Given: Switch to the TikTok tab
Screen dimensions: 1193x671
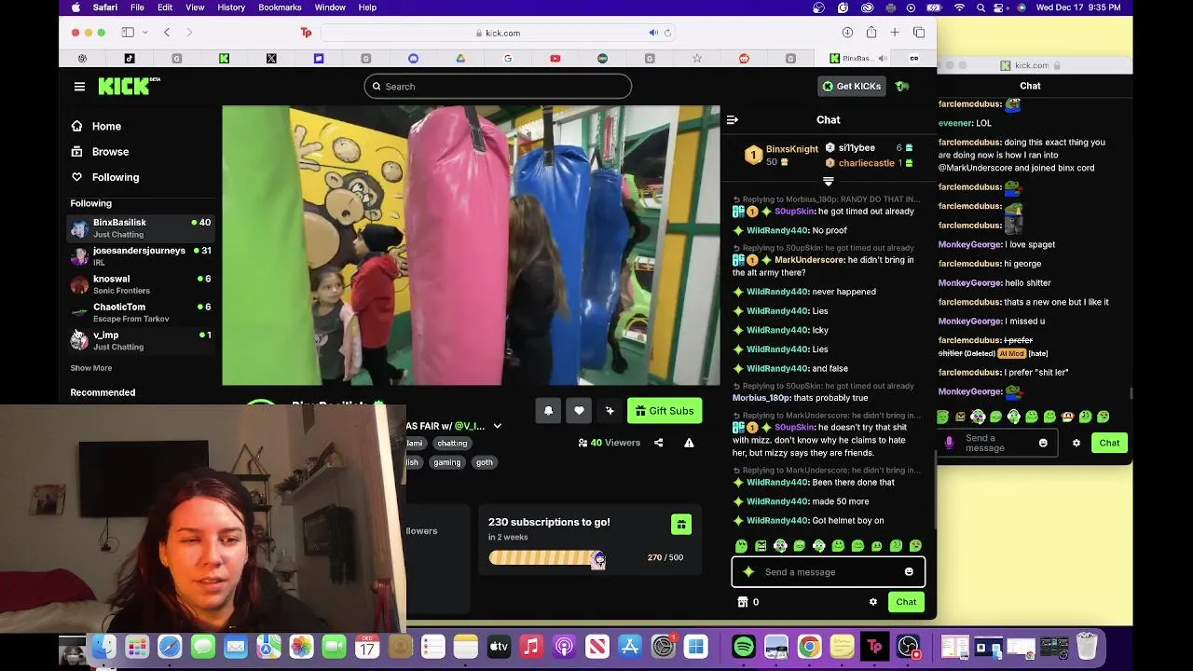Looking at the screenshot, I should point(130,59).
